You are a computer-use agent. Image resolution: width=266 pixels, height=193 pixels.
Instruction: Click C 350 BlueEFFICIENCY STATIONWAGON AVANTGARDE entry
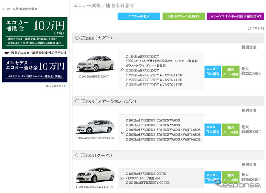[x=163, y=139]
